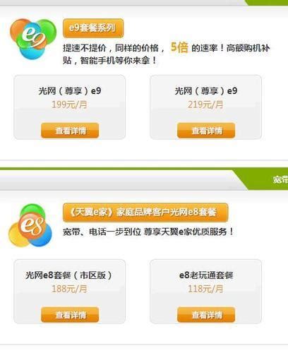Open the 天翼e家 光网e8套餐 orange banner
The width and height of the screenshot is (288, 353).
(145, 213)
